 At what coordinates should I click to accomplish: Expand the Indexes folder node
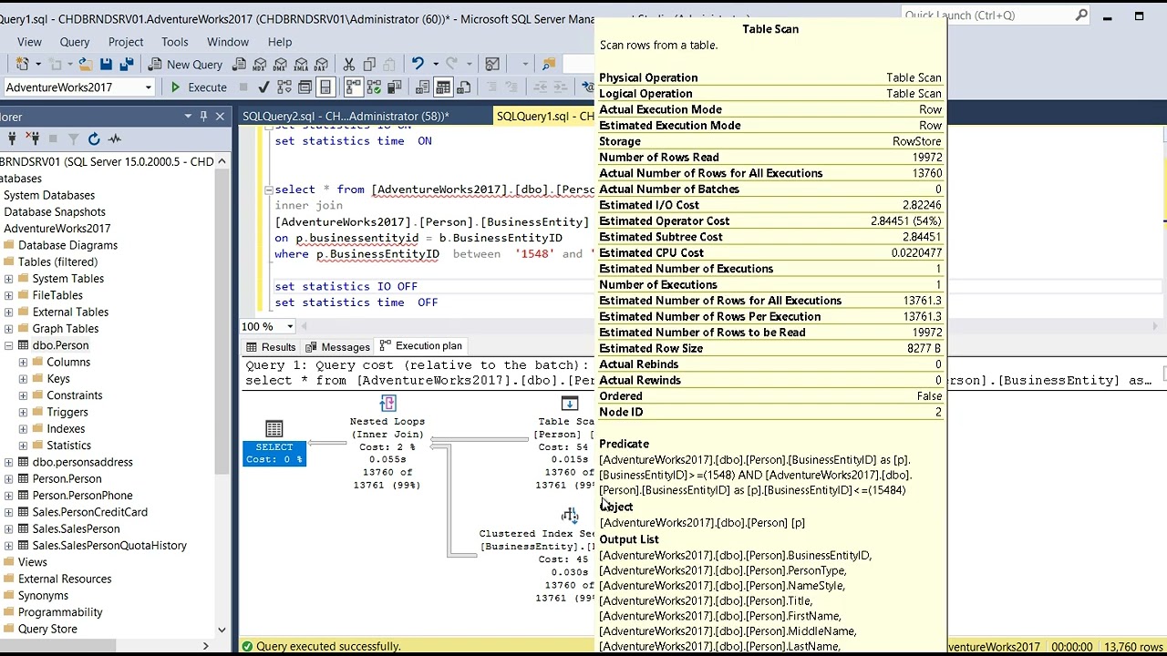(23, 429)
